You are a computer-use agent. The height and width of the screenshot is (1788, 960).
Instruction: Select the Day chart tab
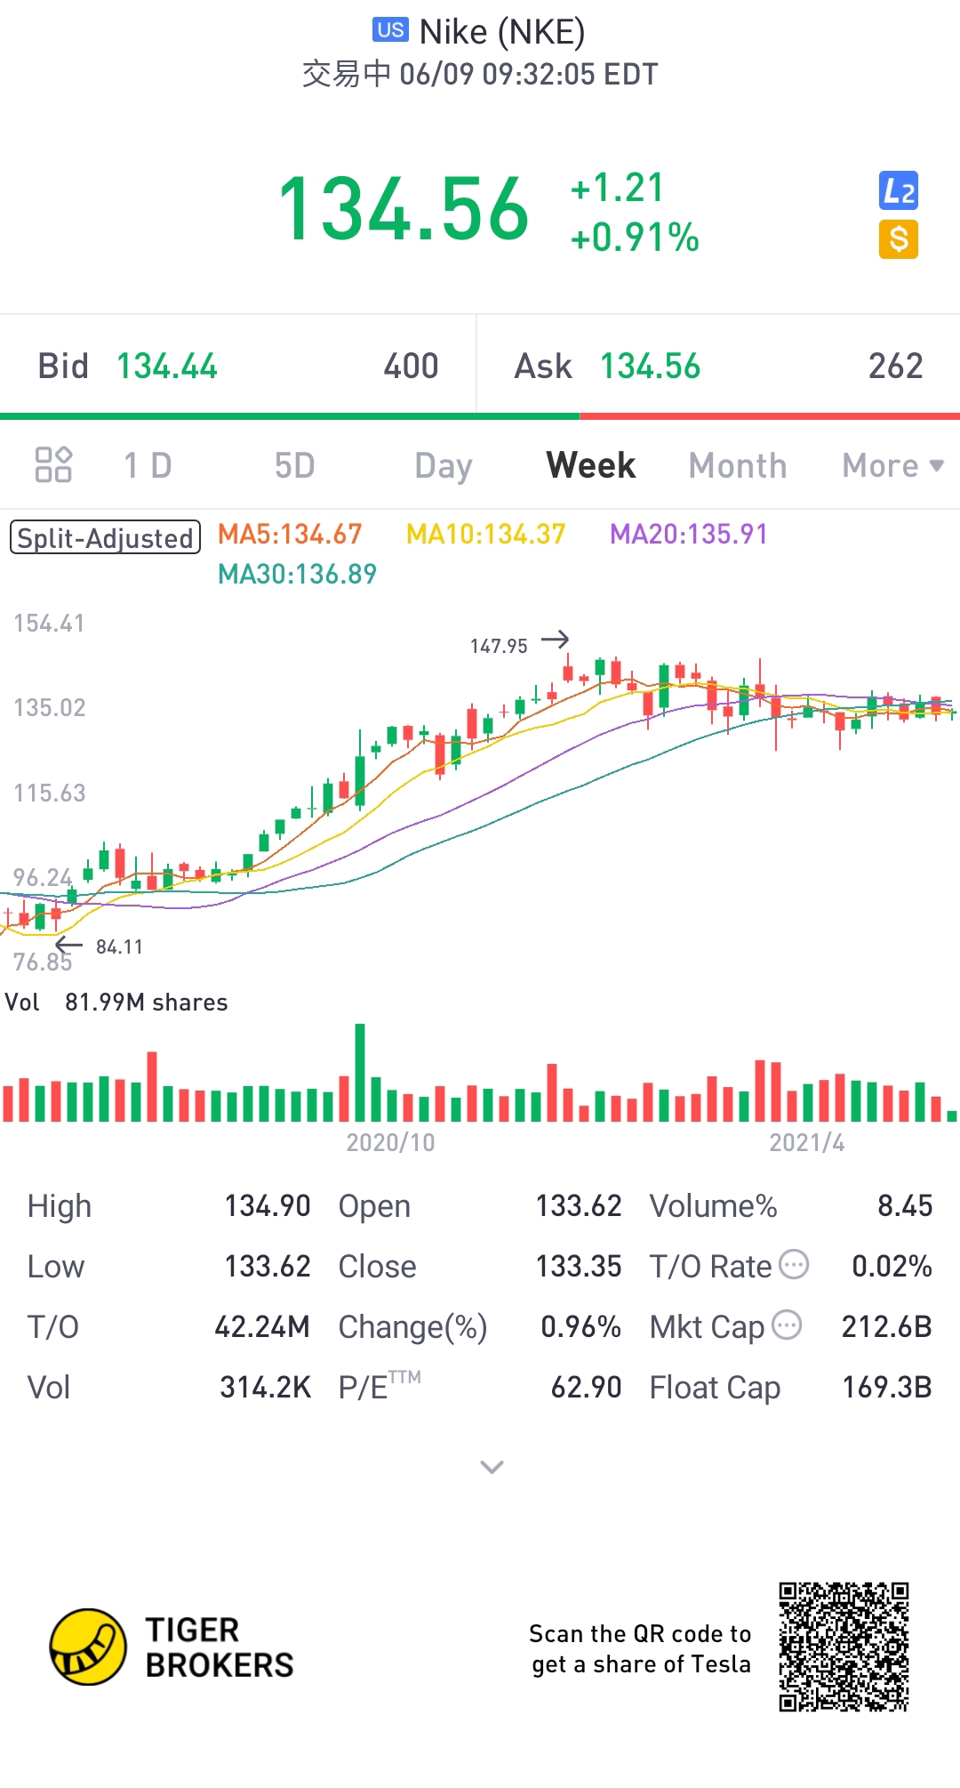(444, 466)
